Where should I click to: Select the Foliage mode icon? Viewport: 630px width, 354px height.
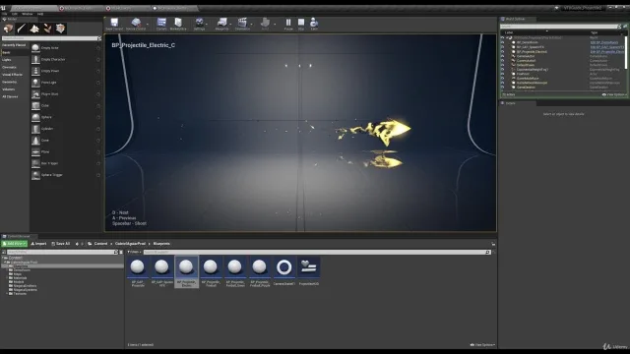coord(47,29)
